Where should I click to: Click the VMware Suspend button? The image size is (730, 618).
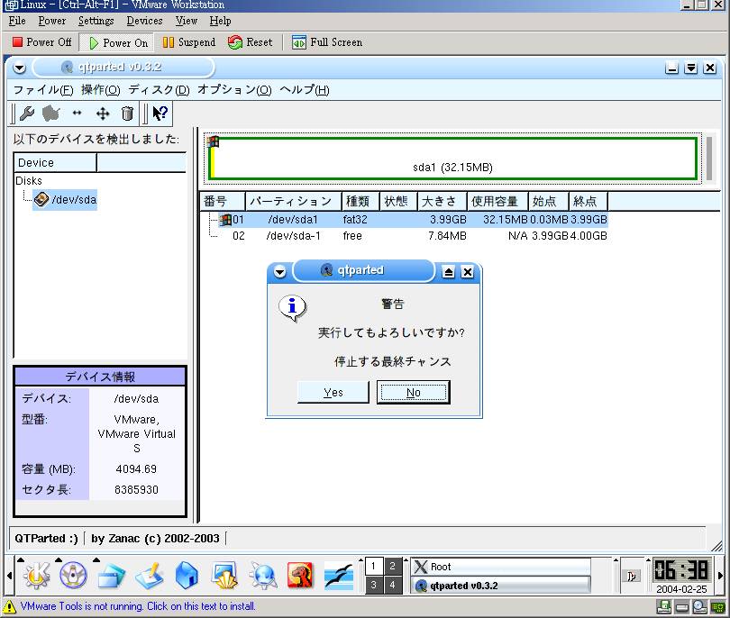point(189,42)
